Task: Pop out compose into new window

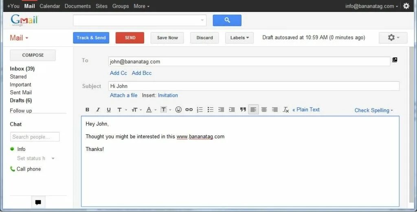Action: (395, 60)
